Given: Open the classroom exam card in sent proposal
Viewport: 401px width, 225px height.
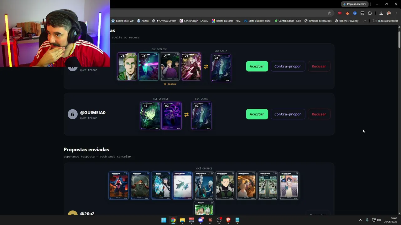Looking at the screenshot, I should (268, 185).
